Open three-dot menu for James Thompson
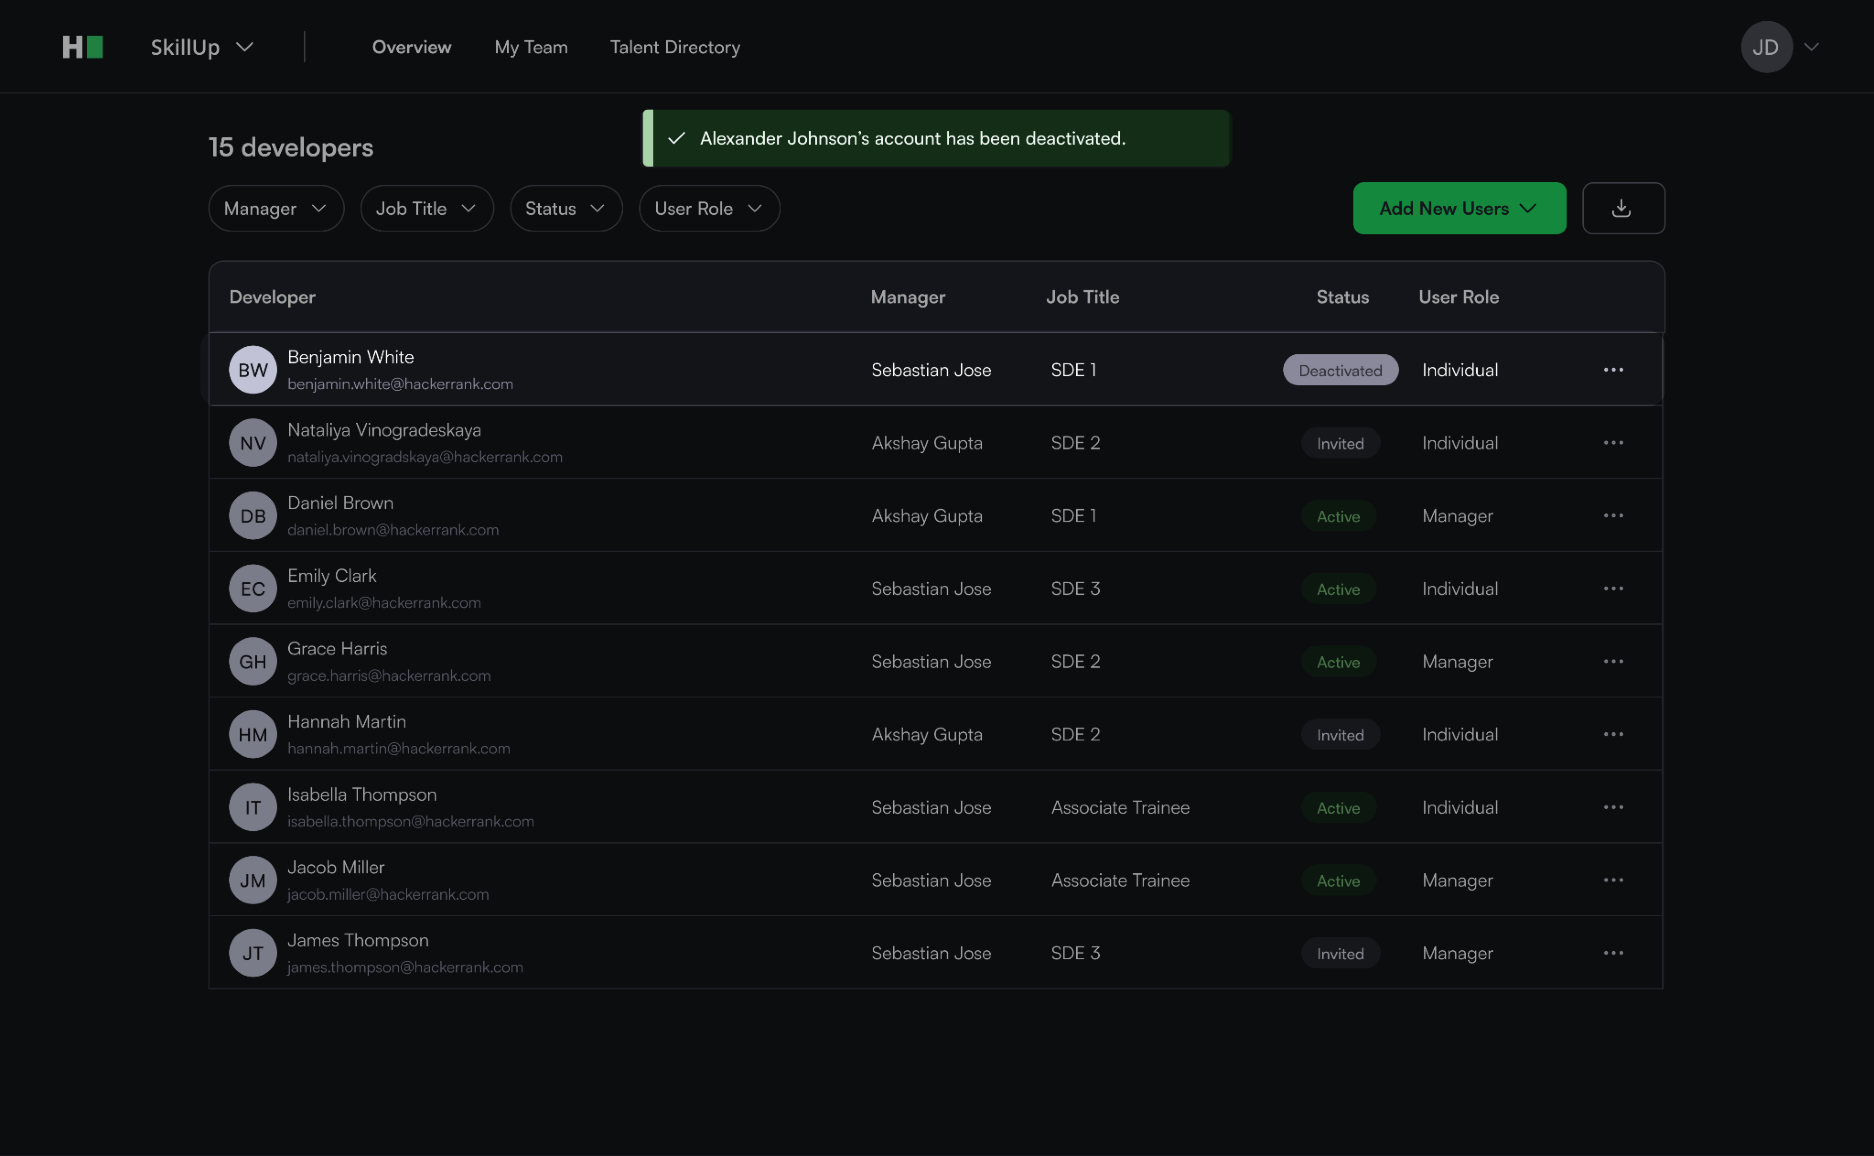 pos(1613,953)
